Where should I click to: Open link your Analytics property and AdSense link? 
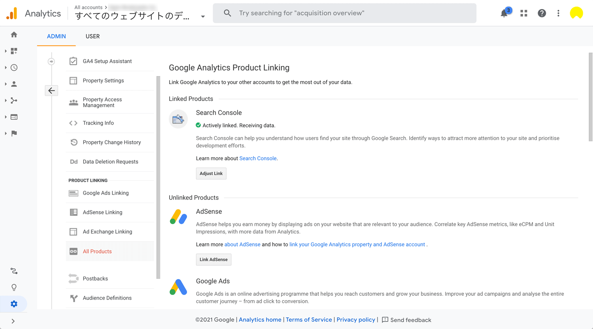357,244
